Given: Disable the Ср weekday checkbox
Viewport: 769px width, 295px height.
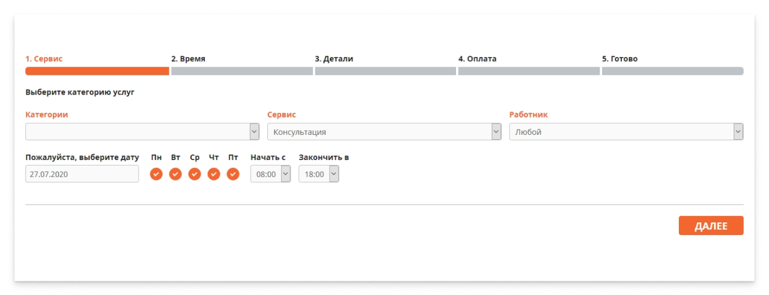Looking at the screenshot, I should coord(195,174).
